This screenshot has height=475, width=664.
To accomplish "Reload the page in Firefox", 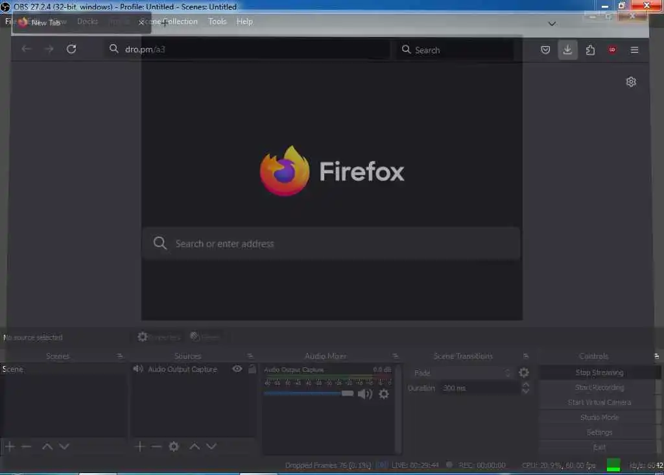I will (71, 49).
